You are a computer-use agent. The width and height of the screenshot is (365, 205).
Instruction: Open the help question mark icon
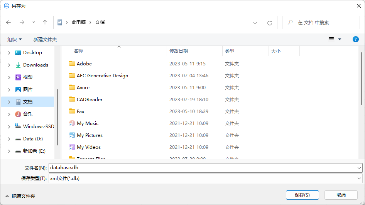(x=356, y=39)
